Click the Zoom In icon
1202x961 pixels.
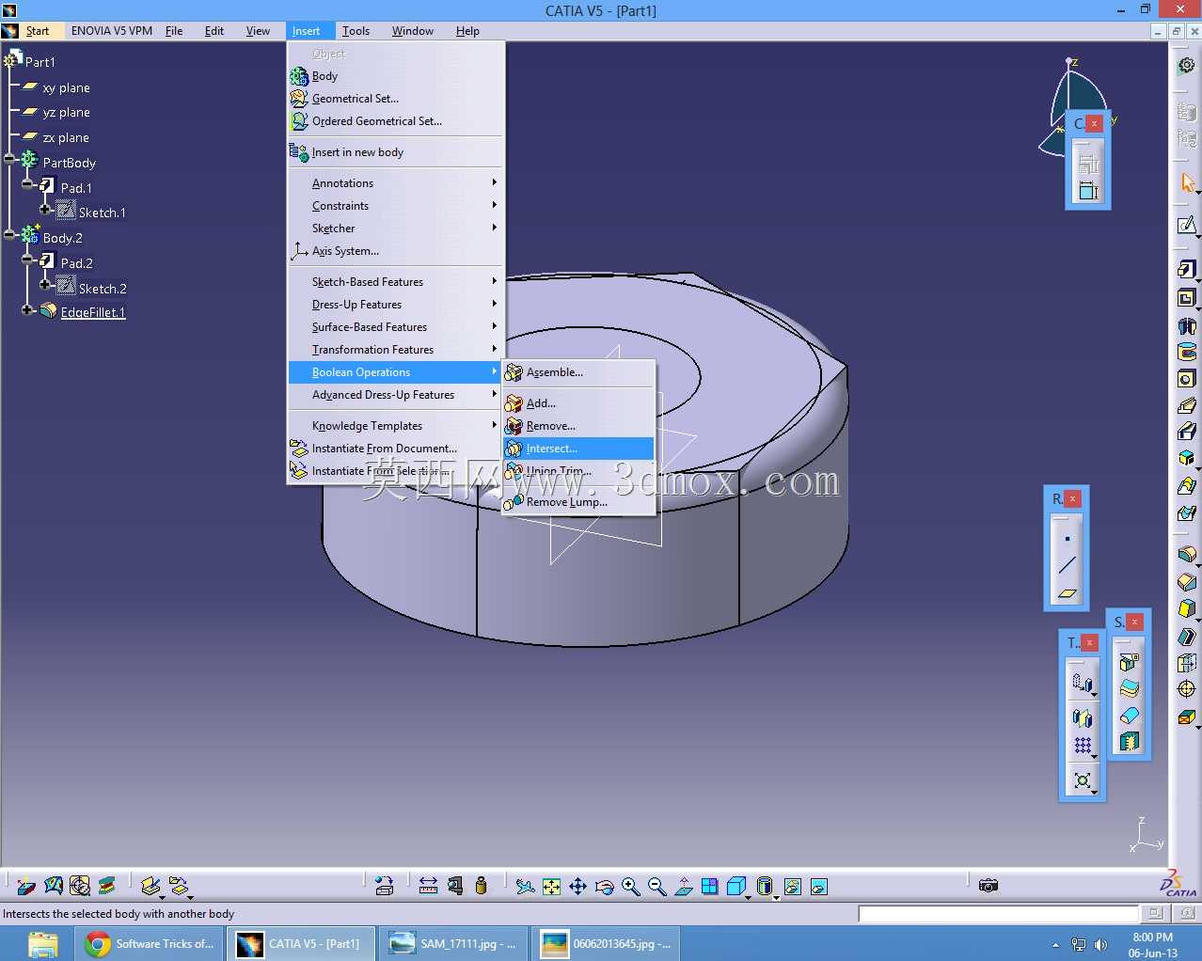point(630,886)
